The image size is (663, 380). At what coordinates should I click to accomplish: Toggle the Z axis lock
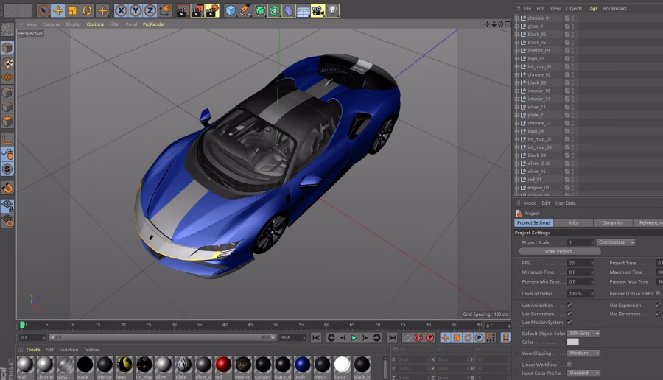[x=150, y=10]
